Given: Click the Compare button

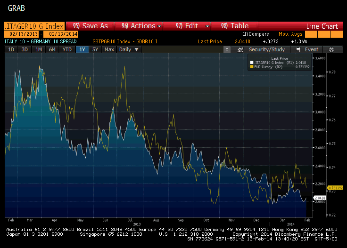Looking at the screenshot, I should tap(256, 34).
